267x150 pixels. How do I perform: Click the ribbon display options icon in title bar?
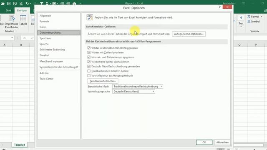pos(244,3)
